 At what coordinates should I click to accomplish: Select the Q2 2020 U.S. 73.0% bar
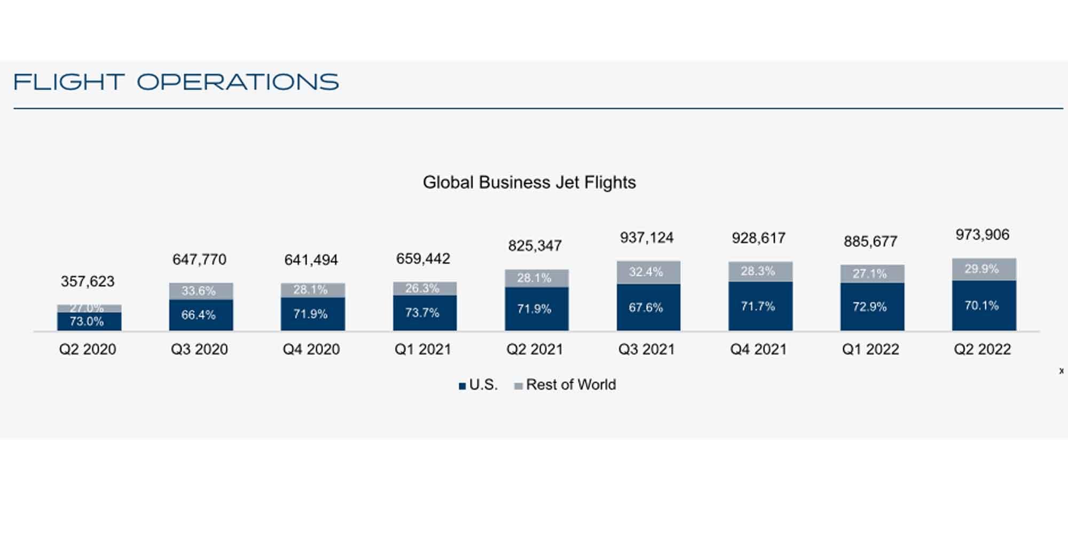pyautogui.click(x=89, y=321)
